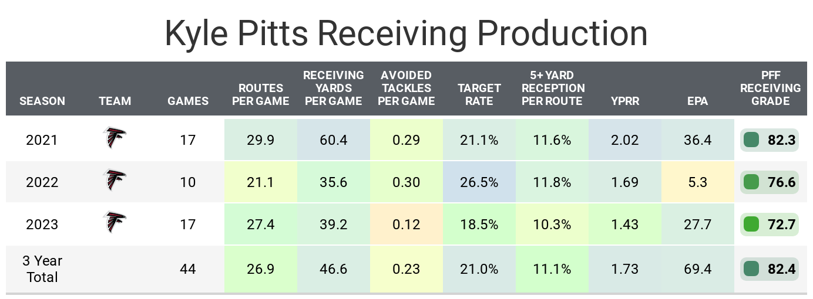Click the green square beside grade 82.4
This screenshot has height=299, width=813.
751,269
